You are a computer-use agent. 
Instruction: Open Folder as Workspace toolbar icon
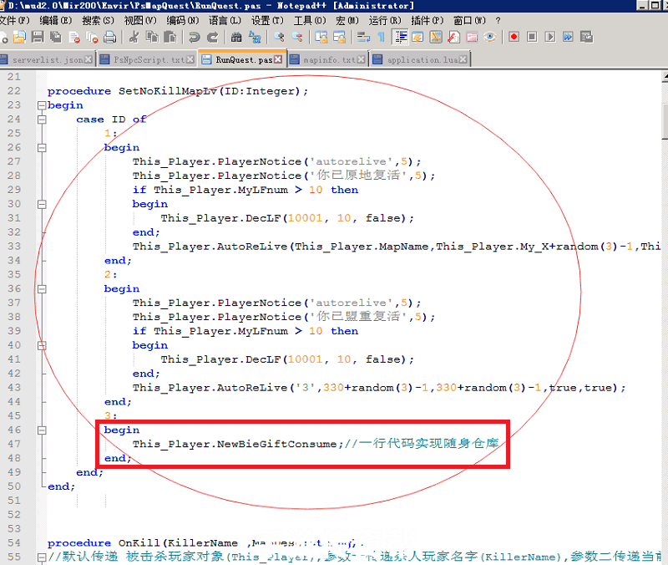(472, 38)
